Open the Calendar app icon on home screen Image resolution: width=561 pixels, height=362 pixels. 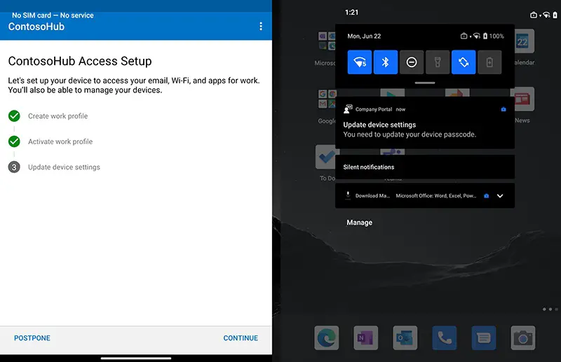coord(525,41)
